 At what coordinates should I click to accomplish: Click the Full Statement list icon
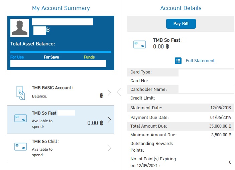pos(178,61)
